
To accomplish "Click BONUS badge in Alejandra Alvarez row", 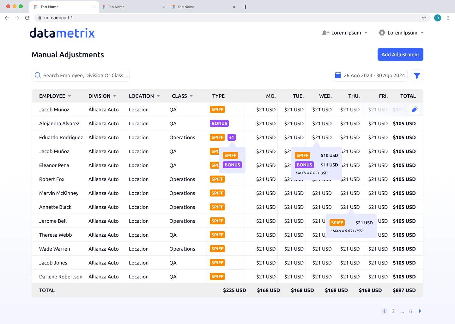I will (x=219, y=123).
